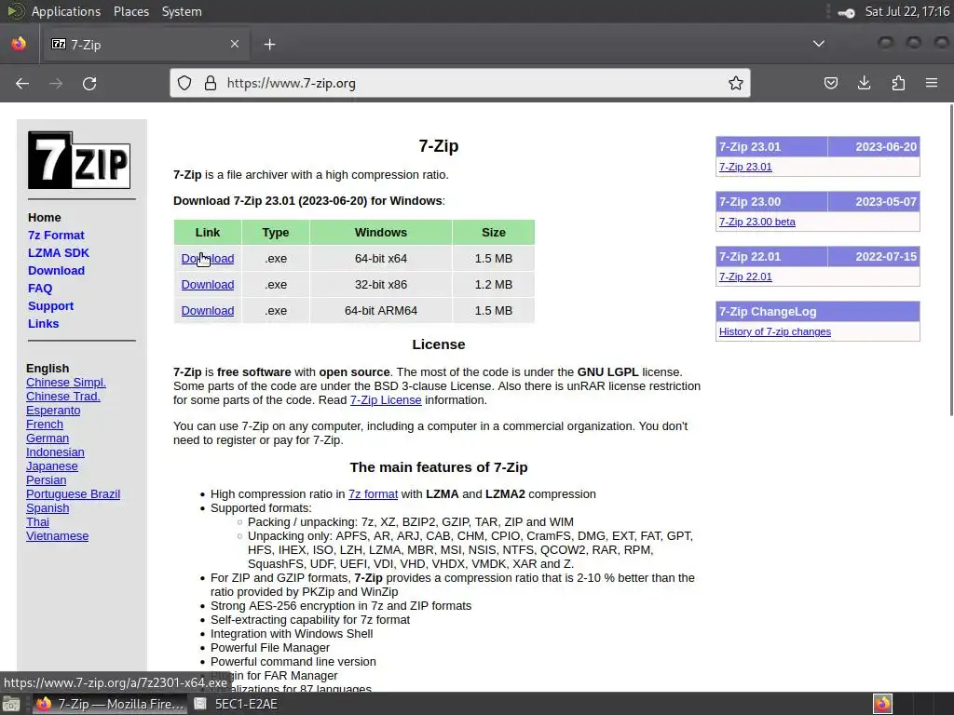
Task: Open the Places menu
Action: pos(130,11)
